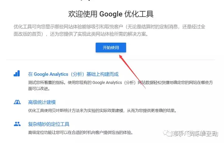
Task: Click the Google Analytics text in the first description
Action: (x=107, y=83)
